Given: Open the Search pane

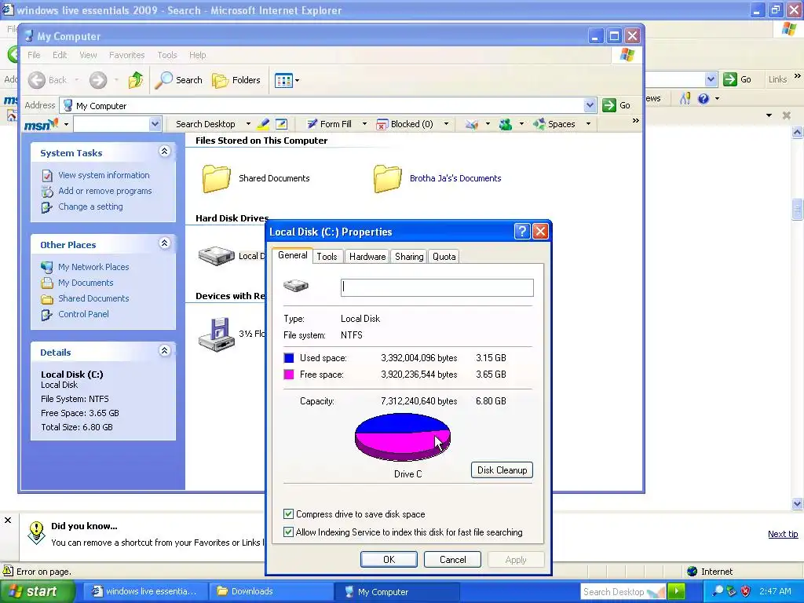Looking at the screenshot, I should [179, 80].
